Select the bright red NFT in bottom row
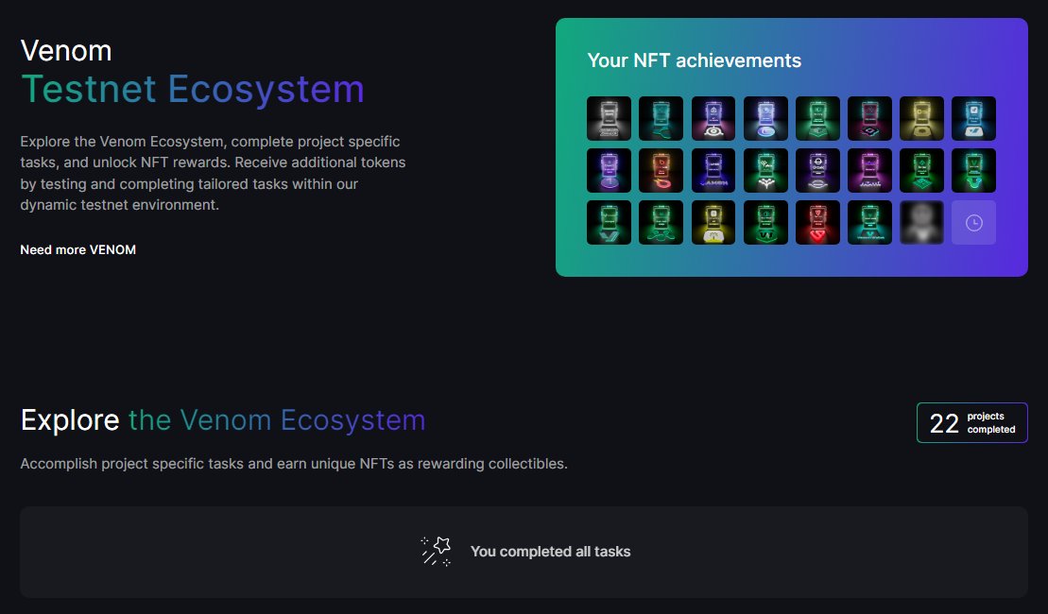 (x=817, y=223)
